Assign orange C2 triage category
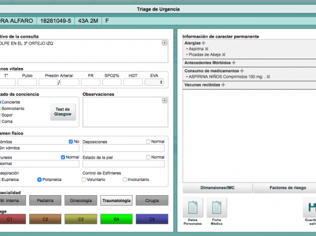The width and height of the screenshot is (316, 236). coord(45,219)
